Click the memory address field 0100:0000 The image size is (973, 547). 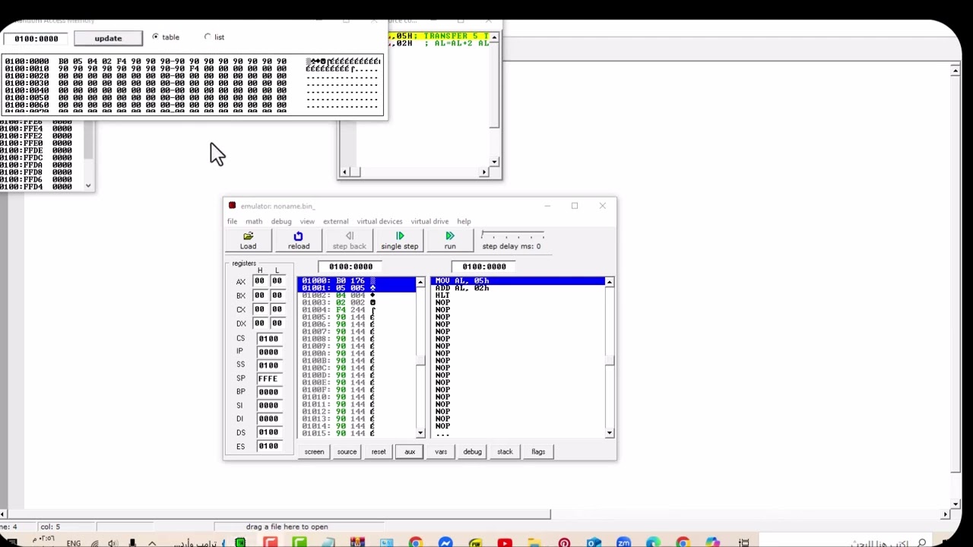[x=36, y=39]
